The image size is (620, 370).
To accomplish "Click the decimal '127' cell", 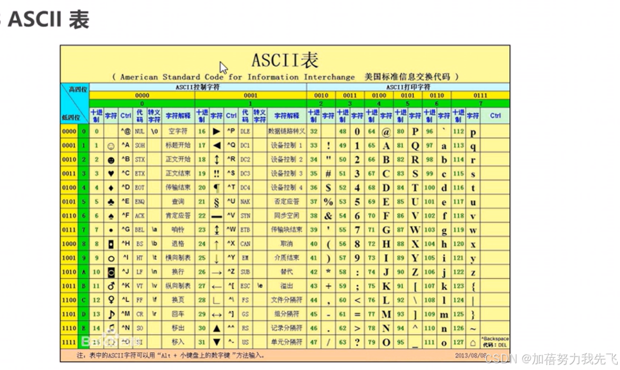I will [x=459, y=342].
